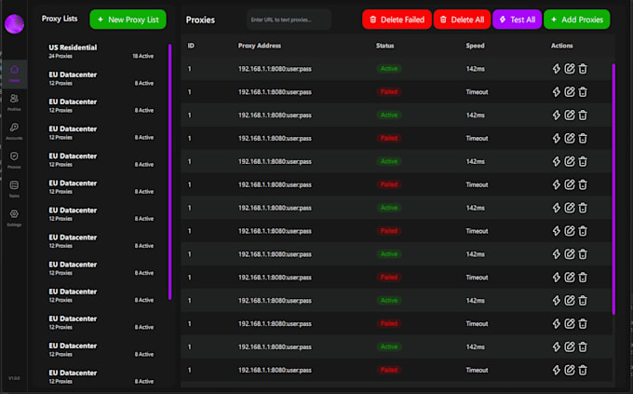Click the Timeout value in second row
Viewport: 633px width, 394px height.
pyautogui.click(x=477, y=92)
